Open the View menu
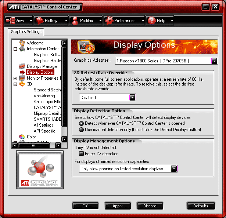This screenshot has width=226, height=218. click(19, 21)
